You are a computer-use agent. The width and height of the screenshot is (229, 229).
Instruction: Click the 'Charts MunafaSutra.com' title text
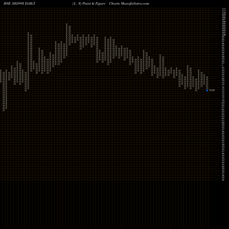point(129,4)
